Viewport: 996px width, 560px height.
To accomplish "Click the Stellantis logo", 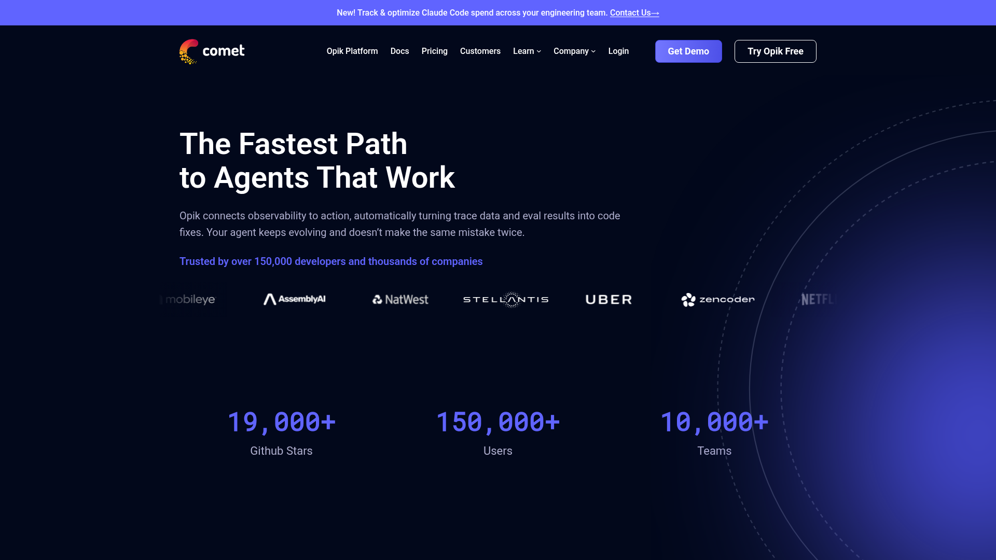I will click(x=506, y=300).
